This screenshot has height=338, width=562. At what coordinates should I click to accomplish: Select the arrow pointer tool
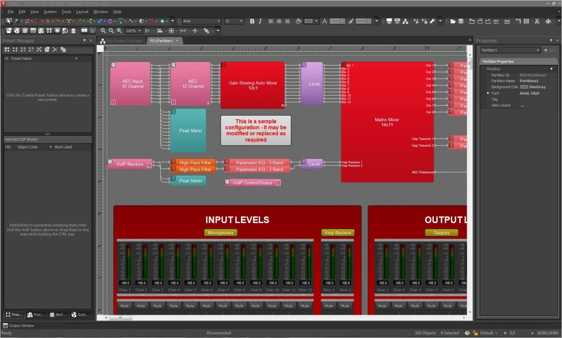click(9, 21)
